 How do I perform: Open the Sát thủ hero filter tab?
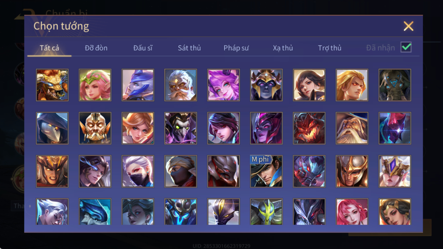click(189, 48)
